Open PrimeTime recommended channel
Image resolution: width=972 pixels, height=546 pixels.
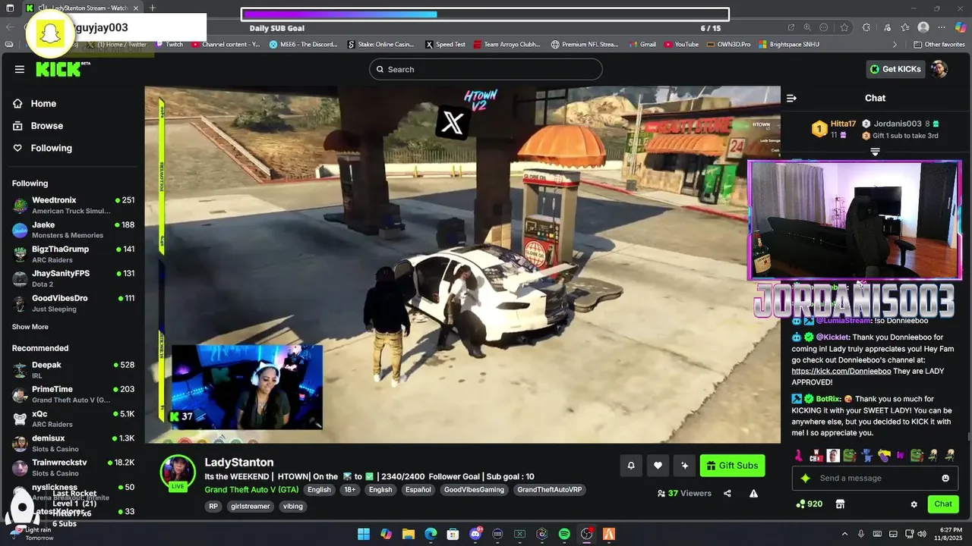tap(73, 394)
